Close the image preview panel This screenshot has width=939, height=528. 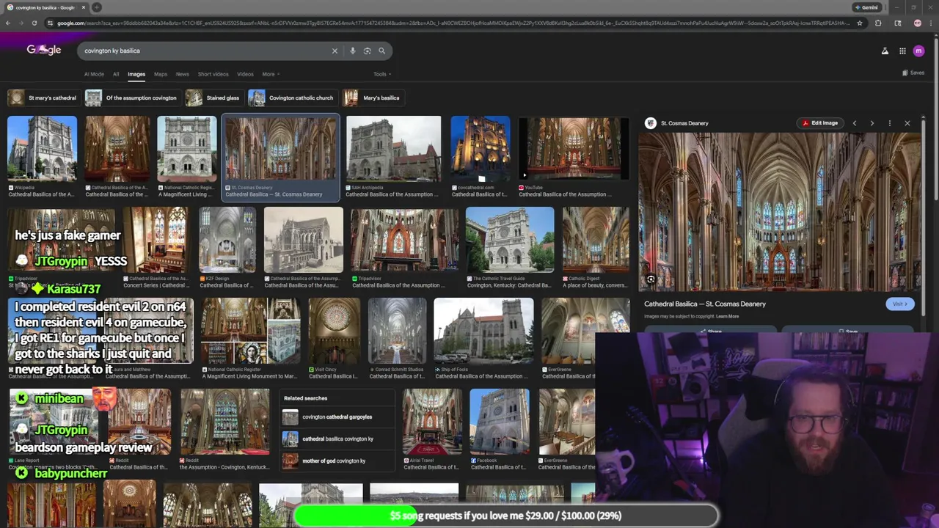(907, 123)
